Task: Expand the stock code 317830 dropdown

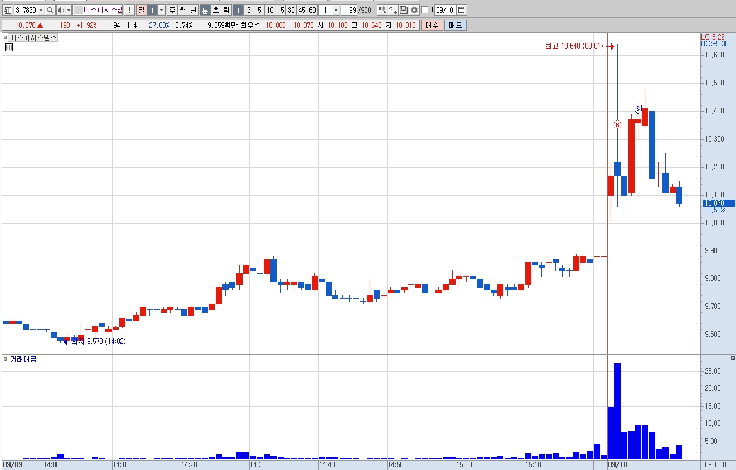Action: (x=41, y=10)
